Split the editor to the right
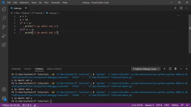The image size is (191, 107). (x=181, y=8)
